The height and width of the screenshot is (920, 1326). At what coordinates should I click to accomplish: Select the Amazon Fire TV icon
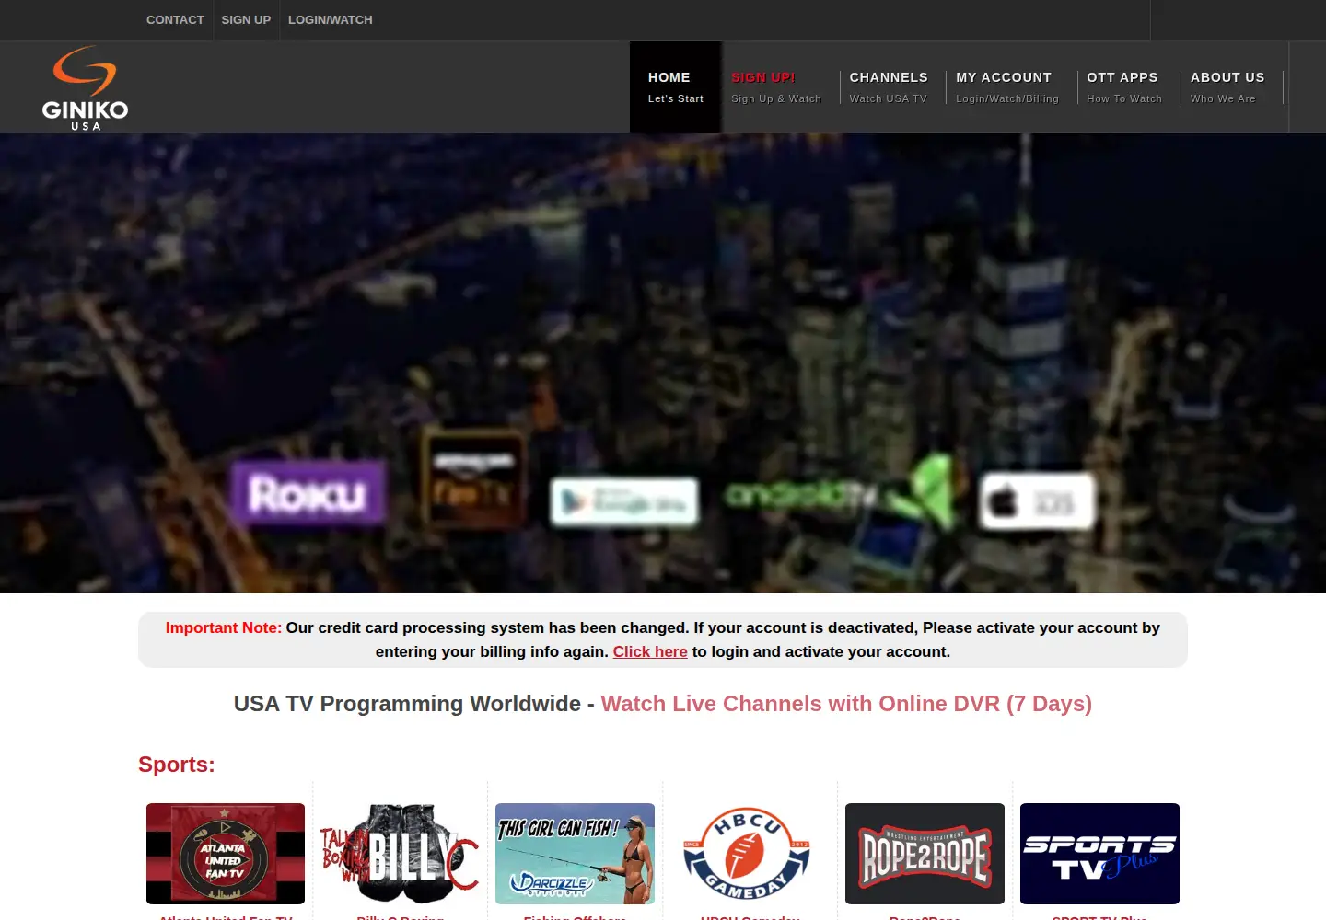[474, 478]
